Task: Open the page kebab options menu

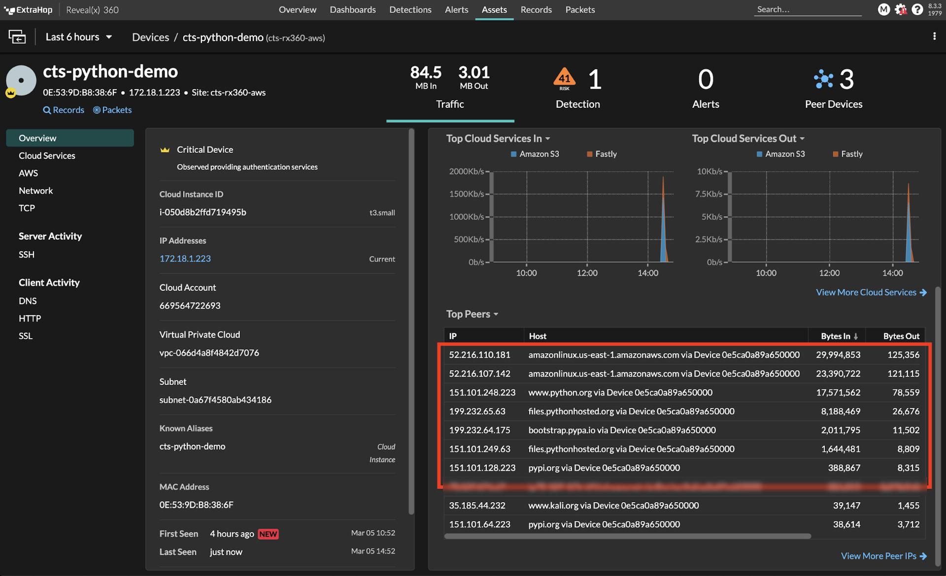Action: 934,36
